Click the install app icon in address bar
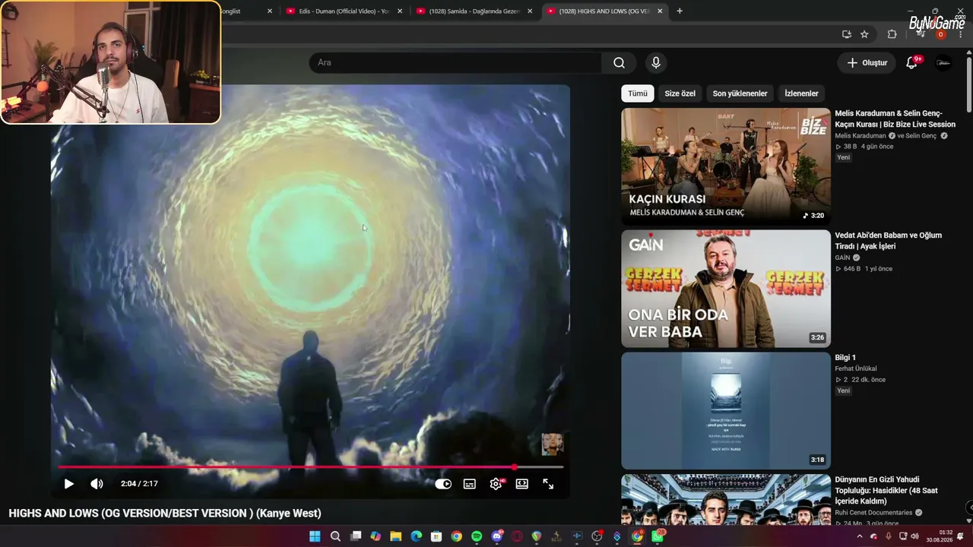This screenshot has height=547, width=973. click(847, 34)
